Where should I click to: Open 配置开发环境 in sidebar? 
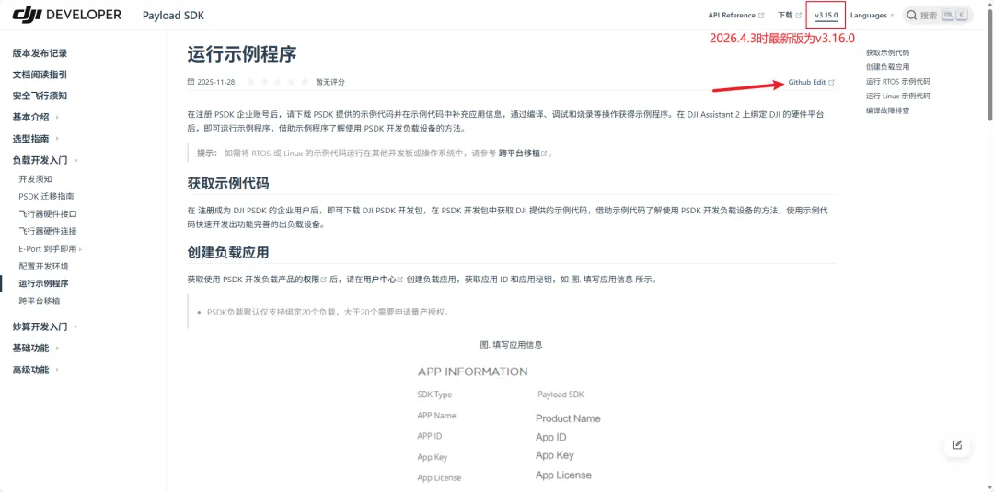(x=44, y=266)
